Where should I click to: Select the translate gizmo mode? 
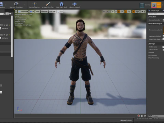[x=104, y=12]
